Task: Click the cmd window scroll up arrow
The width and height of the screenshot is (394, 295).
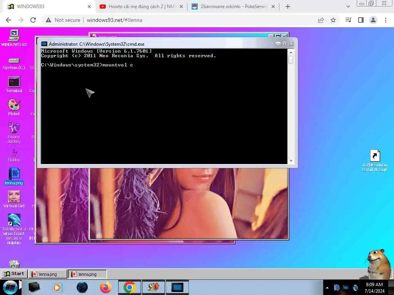Action: 291,52
